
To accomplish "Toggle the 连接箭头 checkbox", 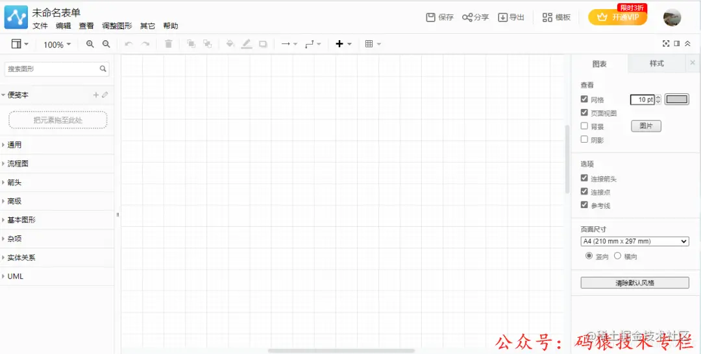I will (584, 178).
